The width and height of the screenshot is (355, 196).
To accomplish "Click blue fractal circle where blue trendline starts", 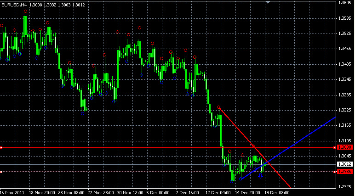I will click(x=240, y=179).
